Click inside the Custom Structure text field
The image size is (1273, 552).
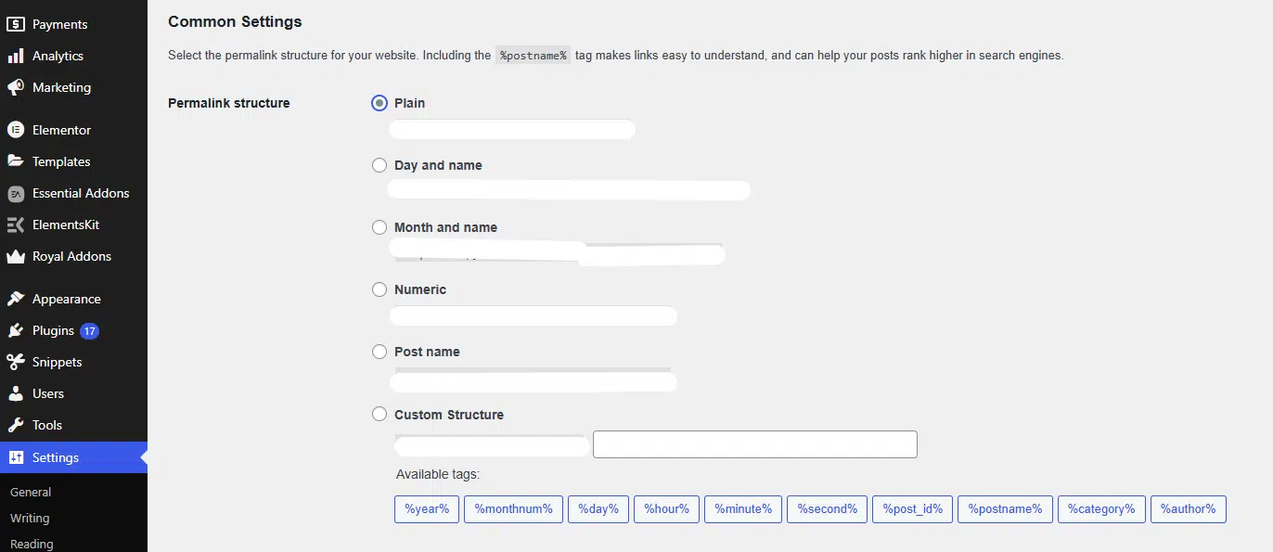point(754,443)
